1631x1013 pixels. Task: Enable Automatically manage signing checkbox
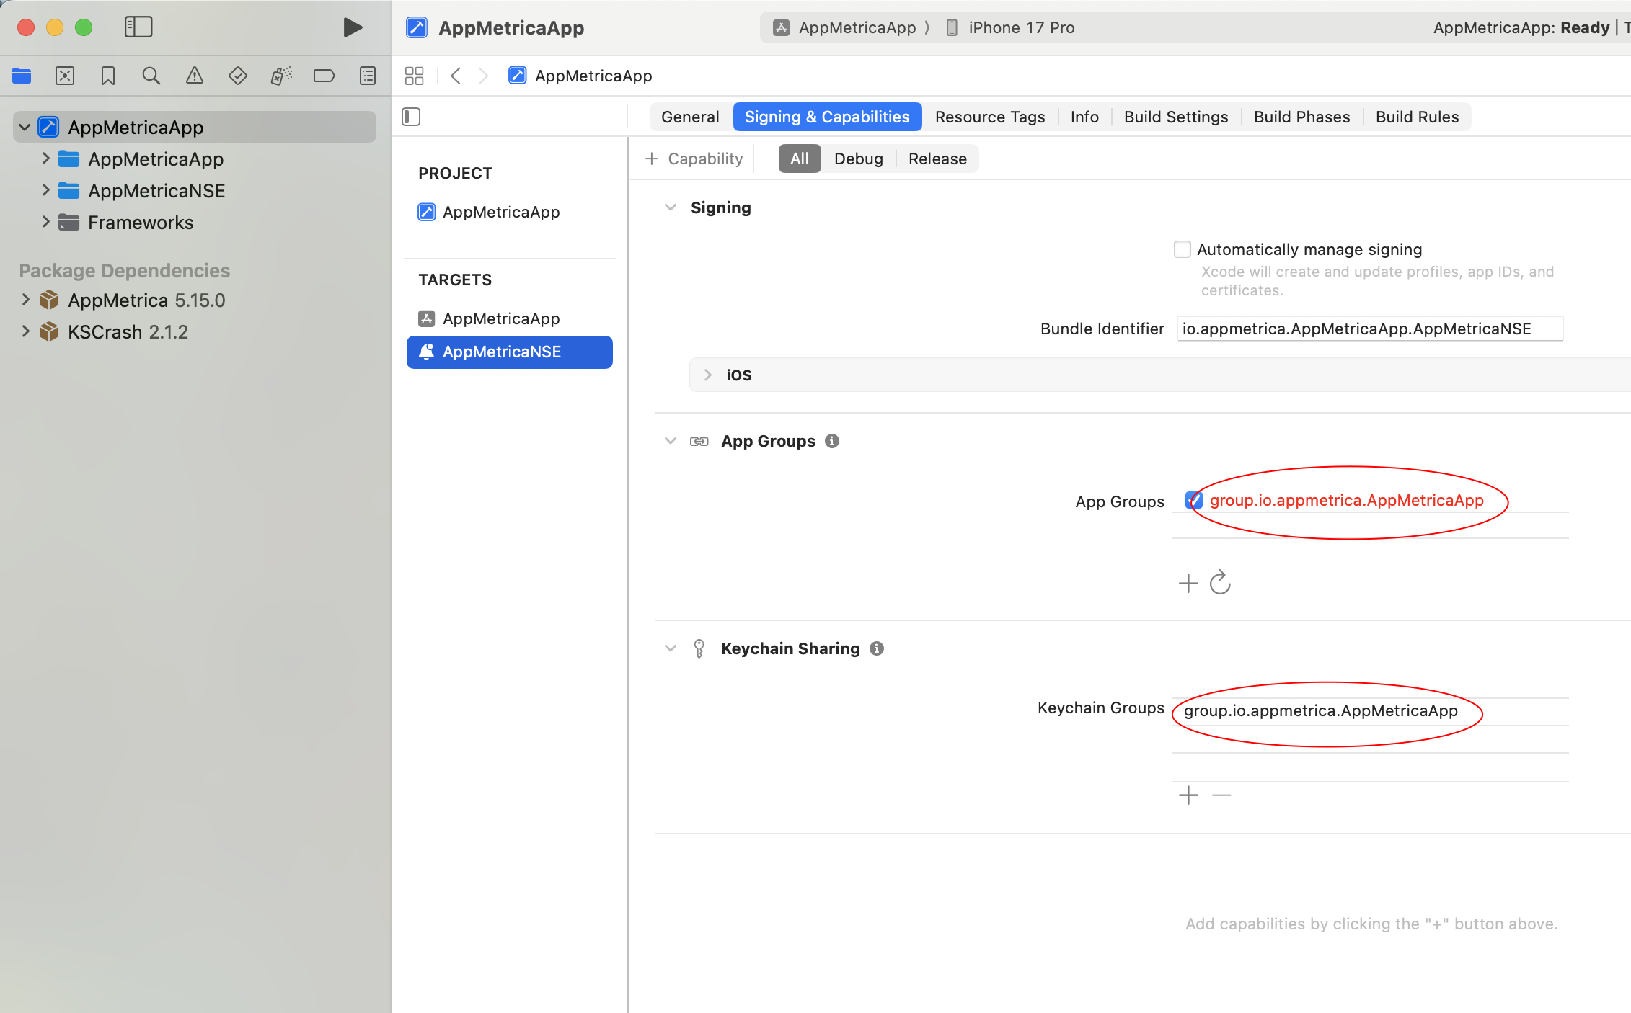tap(1183, 249)
